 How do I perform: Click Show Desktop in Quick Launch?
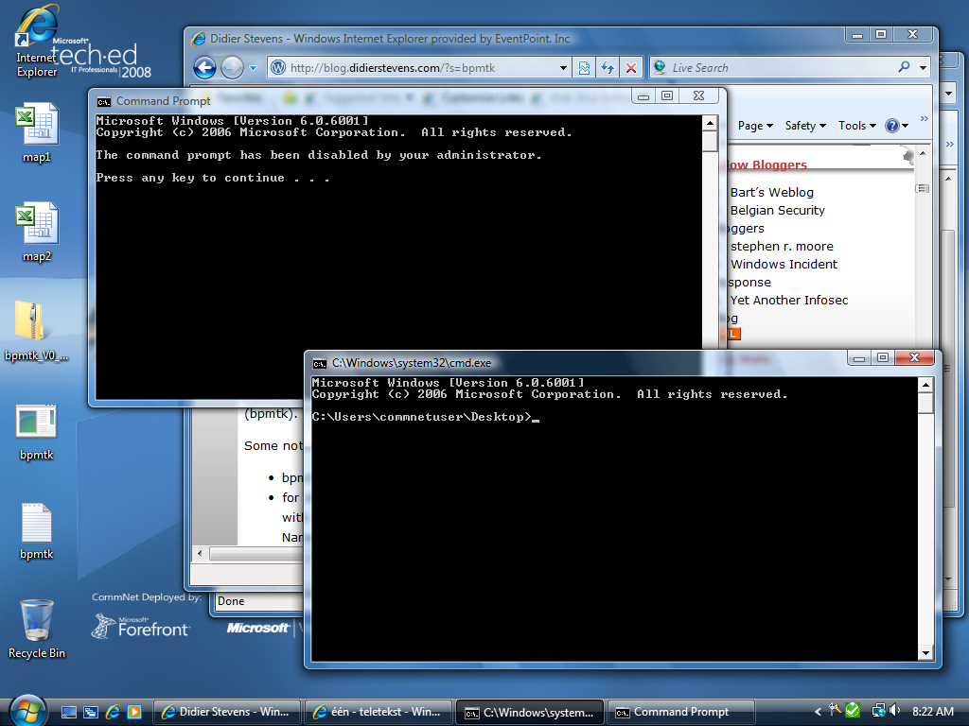(69, 712)
